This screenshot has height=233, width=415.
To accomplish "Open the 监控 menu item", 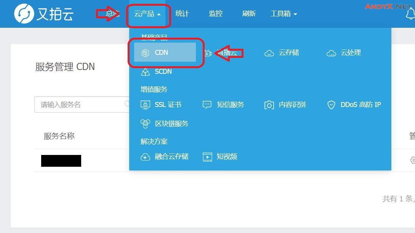I will (x=215, y=14).
